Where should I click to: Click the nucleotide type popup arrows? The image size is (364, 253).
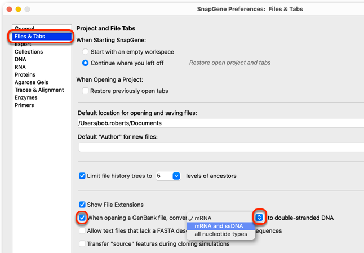[259, 218]
